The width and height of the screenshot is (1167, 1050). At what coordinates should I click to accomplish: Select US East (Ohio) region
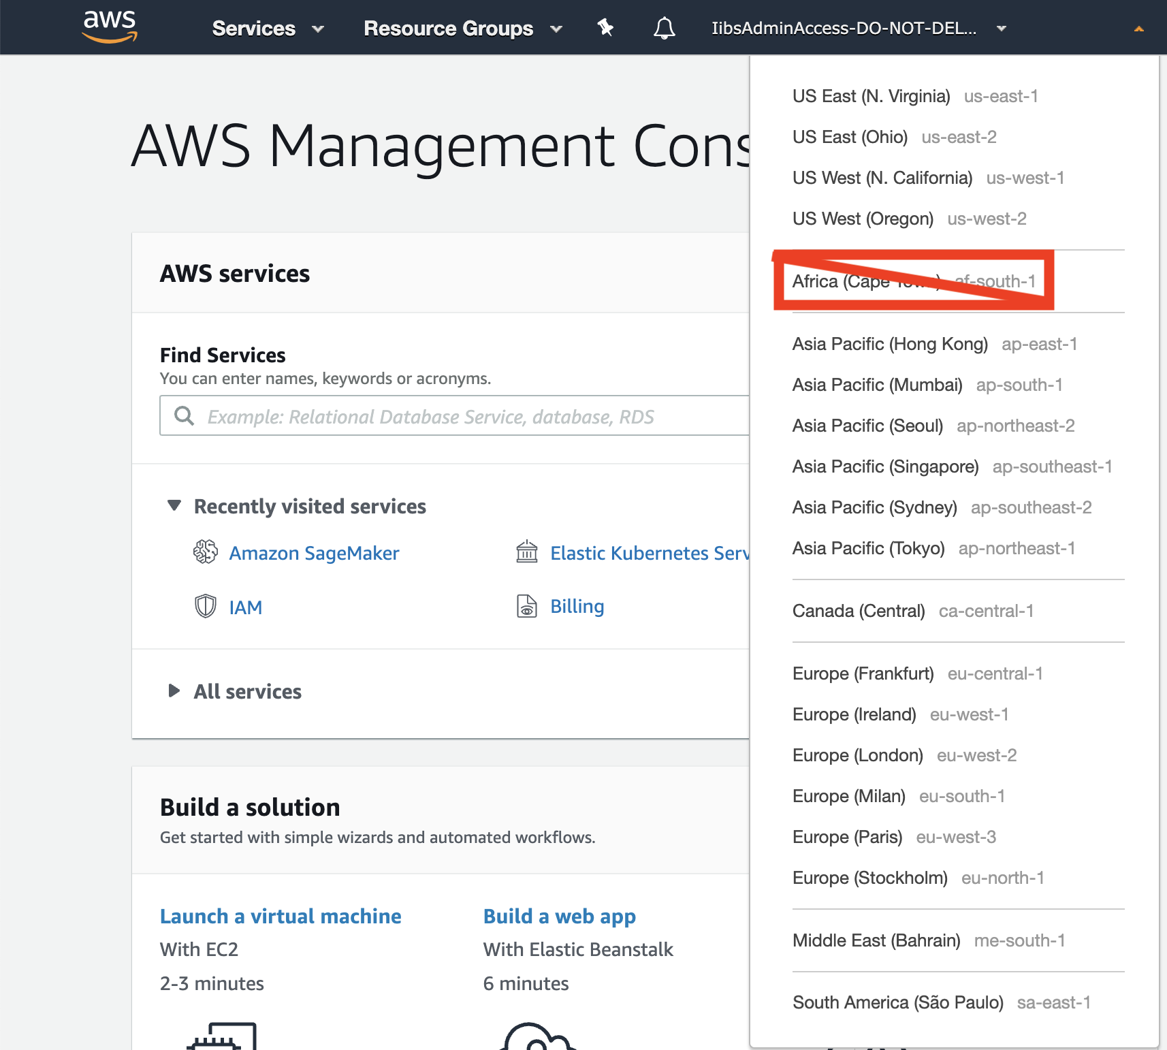894,137
